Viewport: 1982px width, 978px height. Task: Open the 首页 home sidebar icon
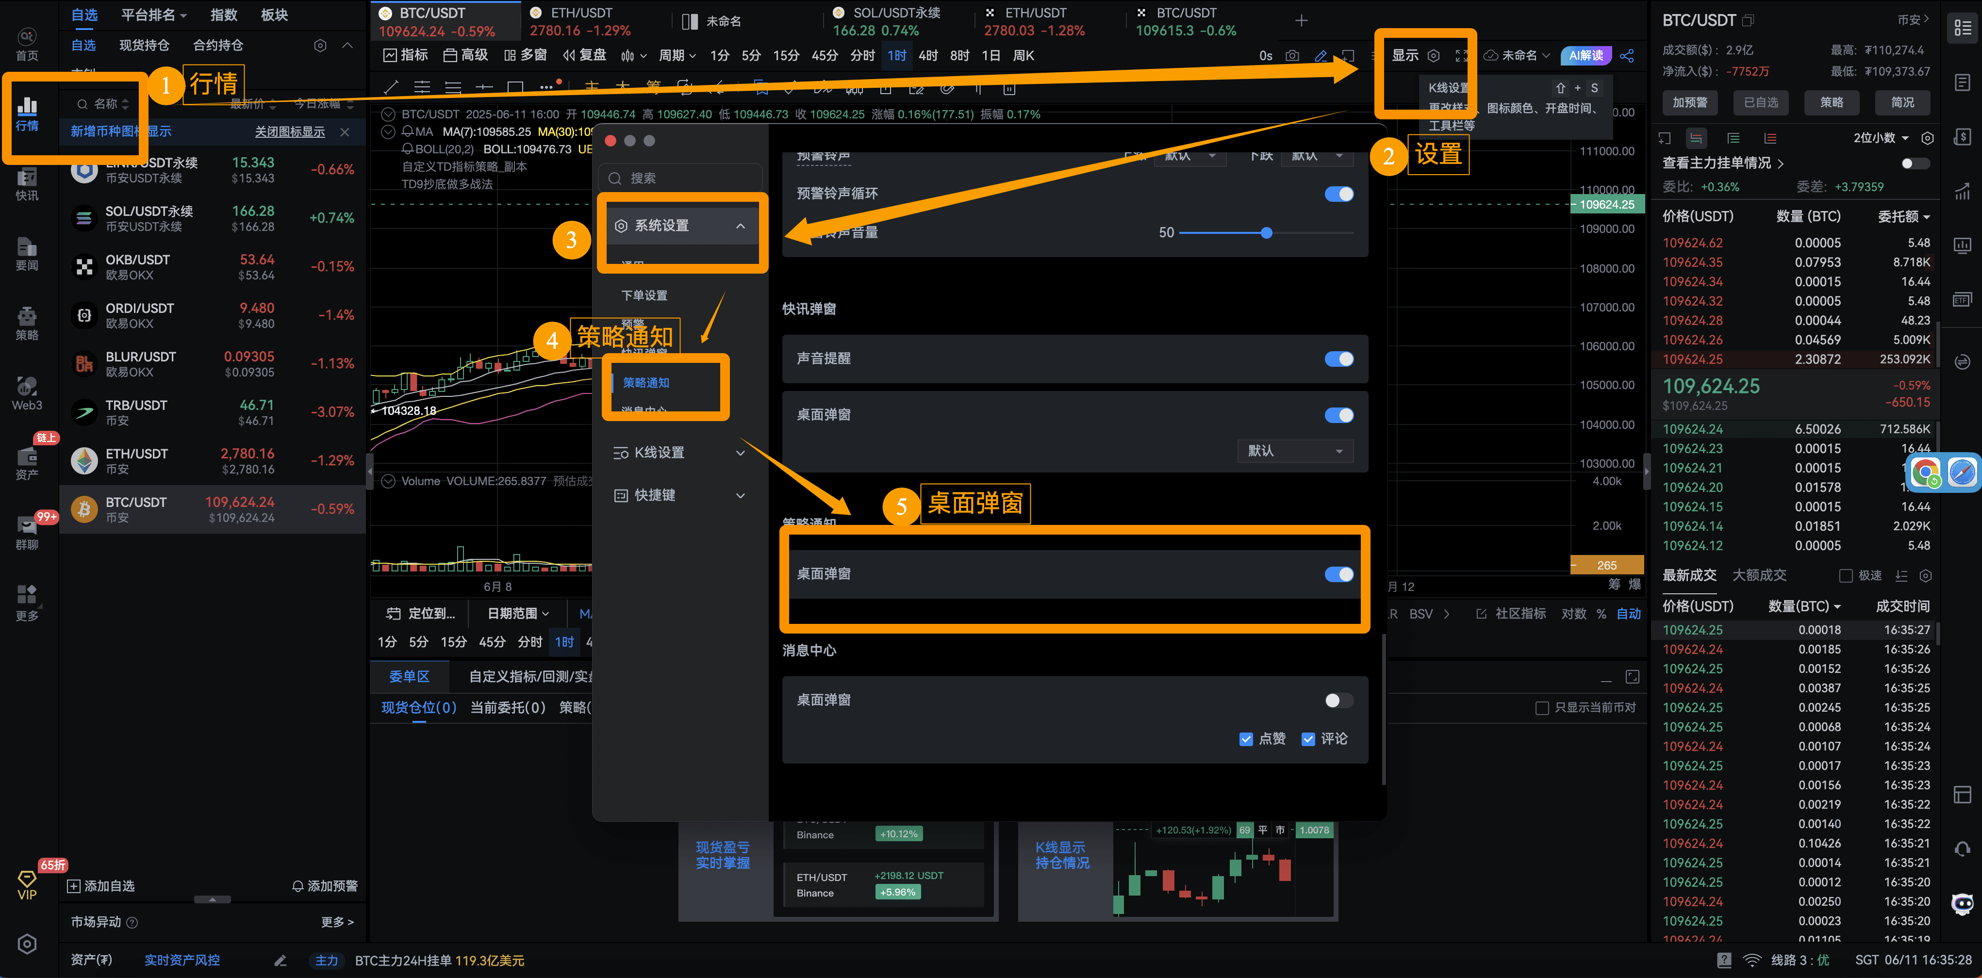point(27,45)
